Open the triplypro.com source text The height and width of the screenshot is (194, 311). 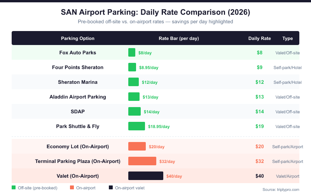pyautogui.click(x=281, y=189)
